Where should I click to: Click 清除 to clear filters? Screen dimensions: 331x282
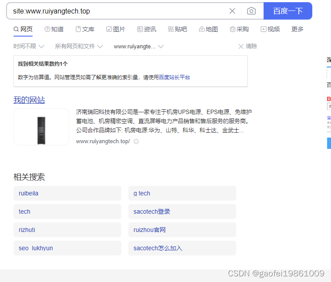(247, 46)
